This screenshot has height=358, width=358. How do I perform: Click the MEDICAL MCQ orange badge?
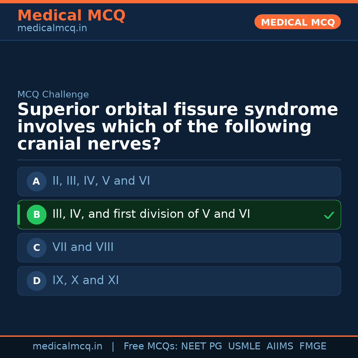[297, 22]
